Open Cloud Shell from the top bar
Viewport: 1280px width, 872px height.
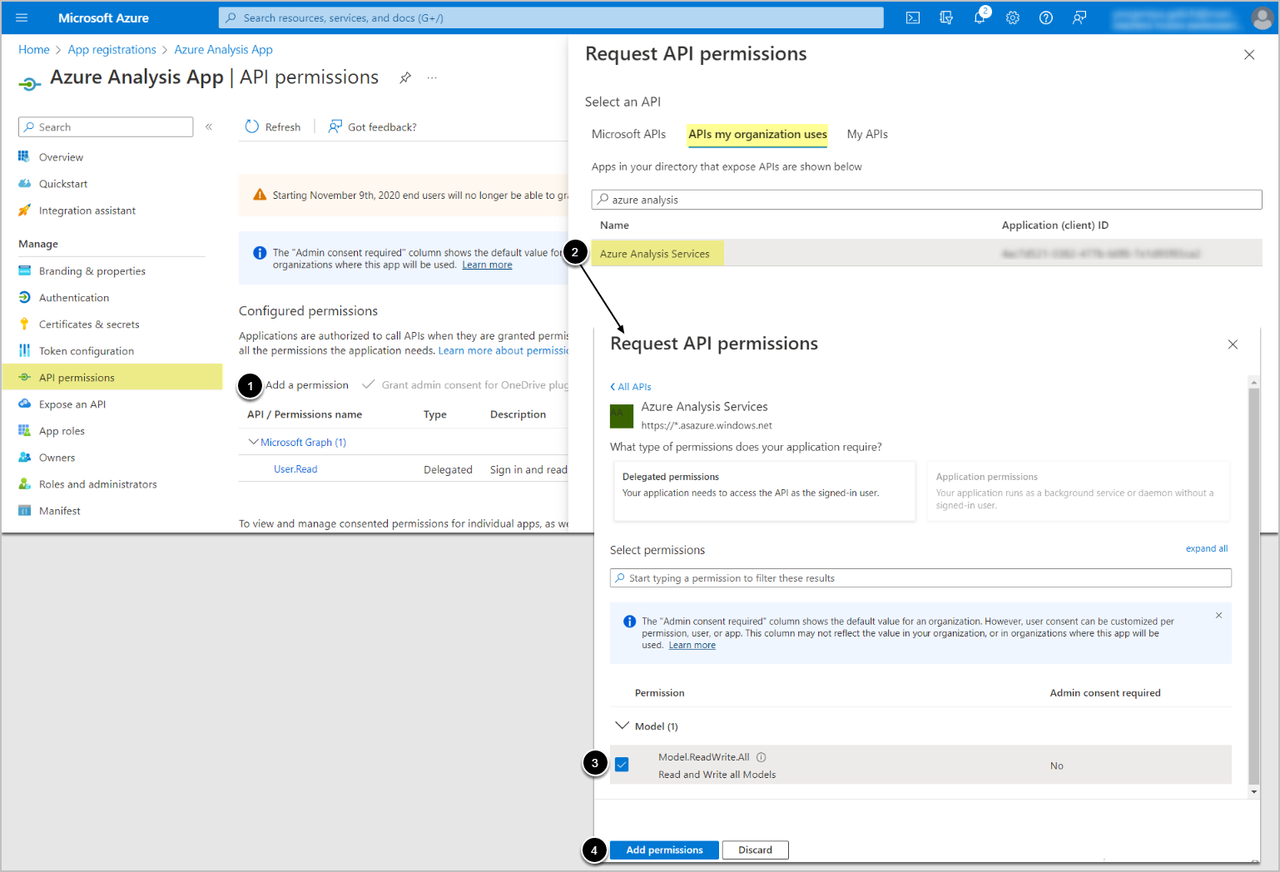coord(913,17)
